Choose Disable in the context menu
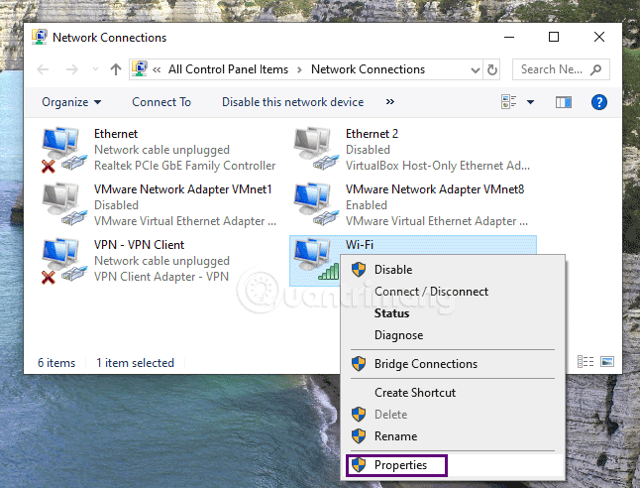The height and width of the screenshot is (488, 640). (453, 270)
